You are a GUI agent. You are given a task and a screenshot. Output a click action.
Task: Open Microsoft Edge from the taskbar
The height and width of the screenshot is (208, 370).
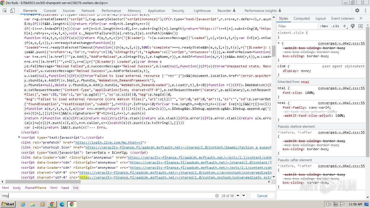coord(62,204)
